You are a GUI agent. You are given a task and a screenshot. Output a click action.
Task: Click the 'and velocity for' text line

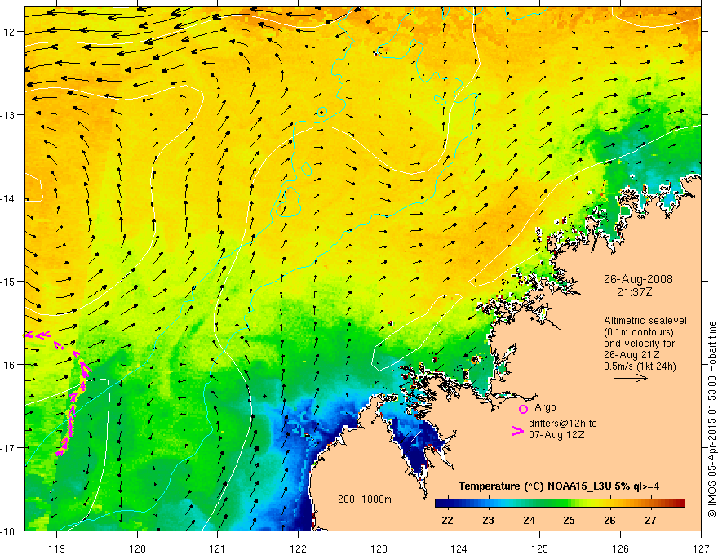[639, 344]
